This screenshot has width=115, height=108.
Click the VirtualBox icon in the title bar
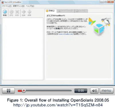(x=3, y=2)
